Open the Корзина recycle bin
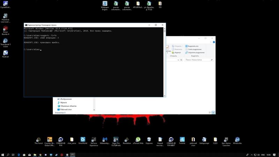 coord(149,141)
